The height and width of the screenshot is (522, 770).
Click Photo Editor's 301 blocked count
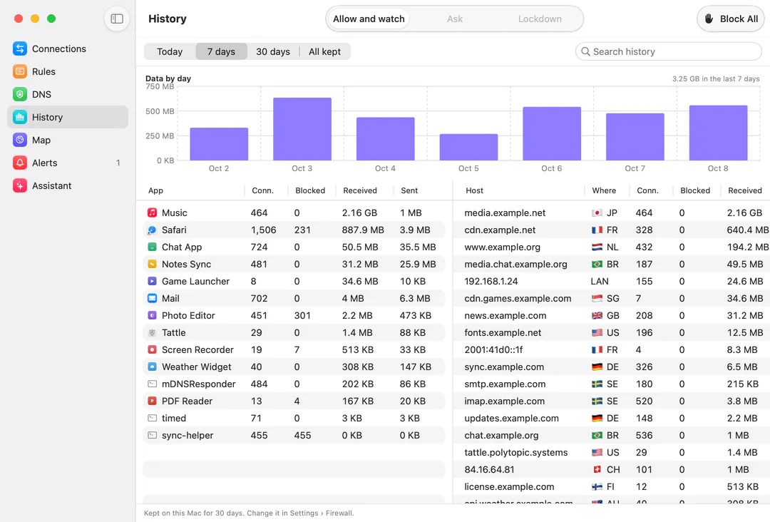(x=302, y=315)
